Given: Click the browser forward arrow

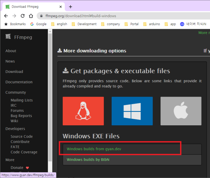Looking at the screenshot, I should (x=14, y=16).
